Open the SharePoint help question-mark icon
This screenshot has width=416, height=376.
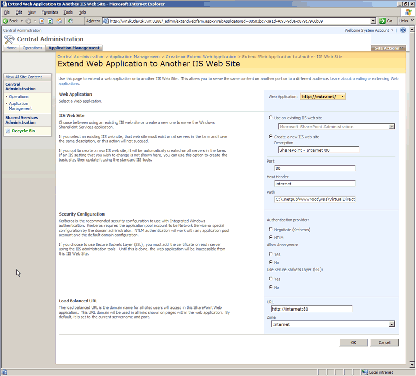pos(403,30)
